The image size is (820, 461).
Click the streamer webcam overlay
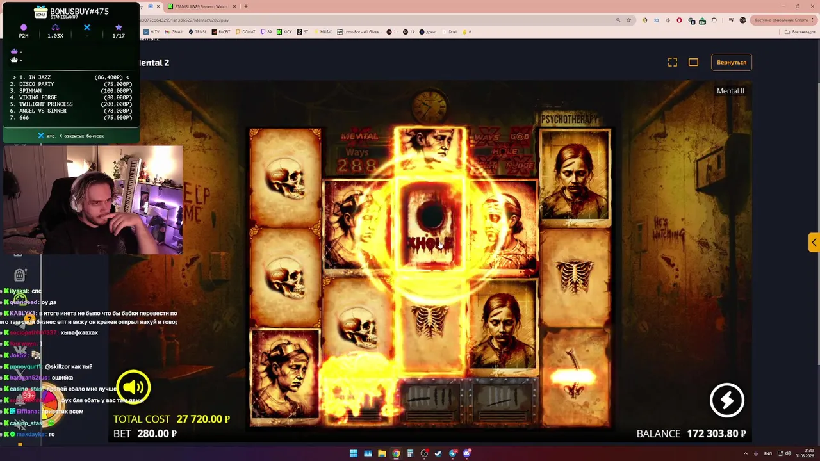coord(94,200)
